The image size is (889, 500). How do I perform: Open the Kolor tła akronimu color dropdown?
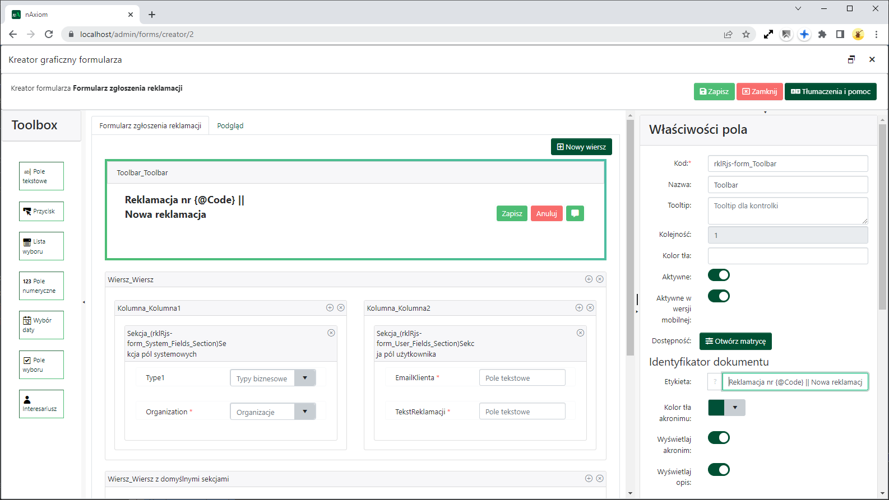click(x=734, y=408)
